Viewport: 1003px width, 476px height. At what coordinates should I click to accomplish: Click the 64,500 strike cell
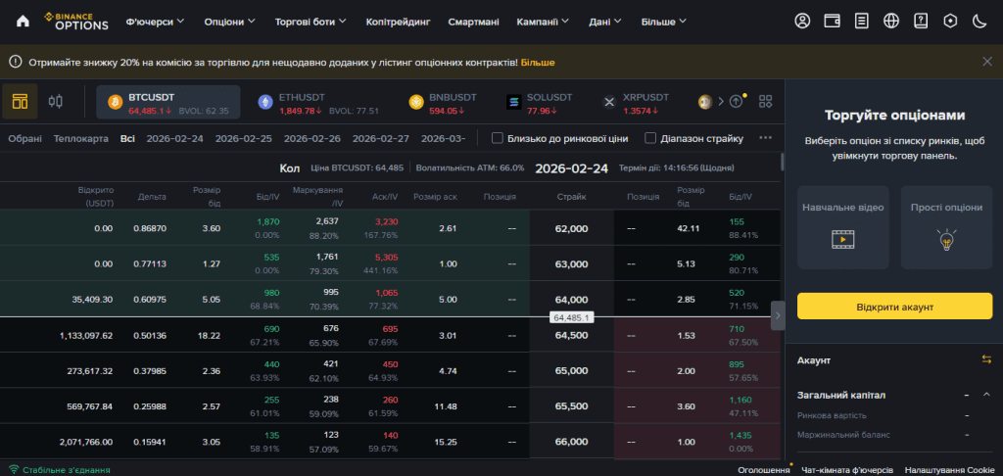click(x=571, y=335)
